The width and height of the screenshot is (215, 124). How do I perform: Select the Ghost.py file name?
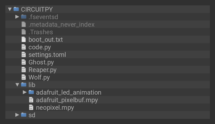tap(41, 62)
